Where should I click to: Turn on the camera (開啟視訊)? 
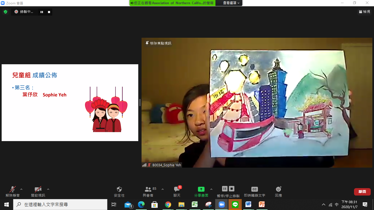coord(38,189)
